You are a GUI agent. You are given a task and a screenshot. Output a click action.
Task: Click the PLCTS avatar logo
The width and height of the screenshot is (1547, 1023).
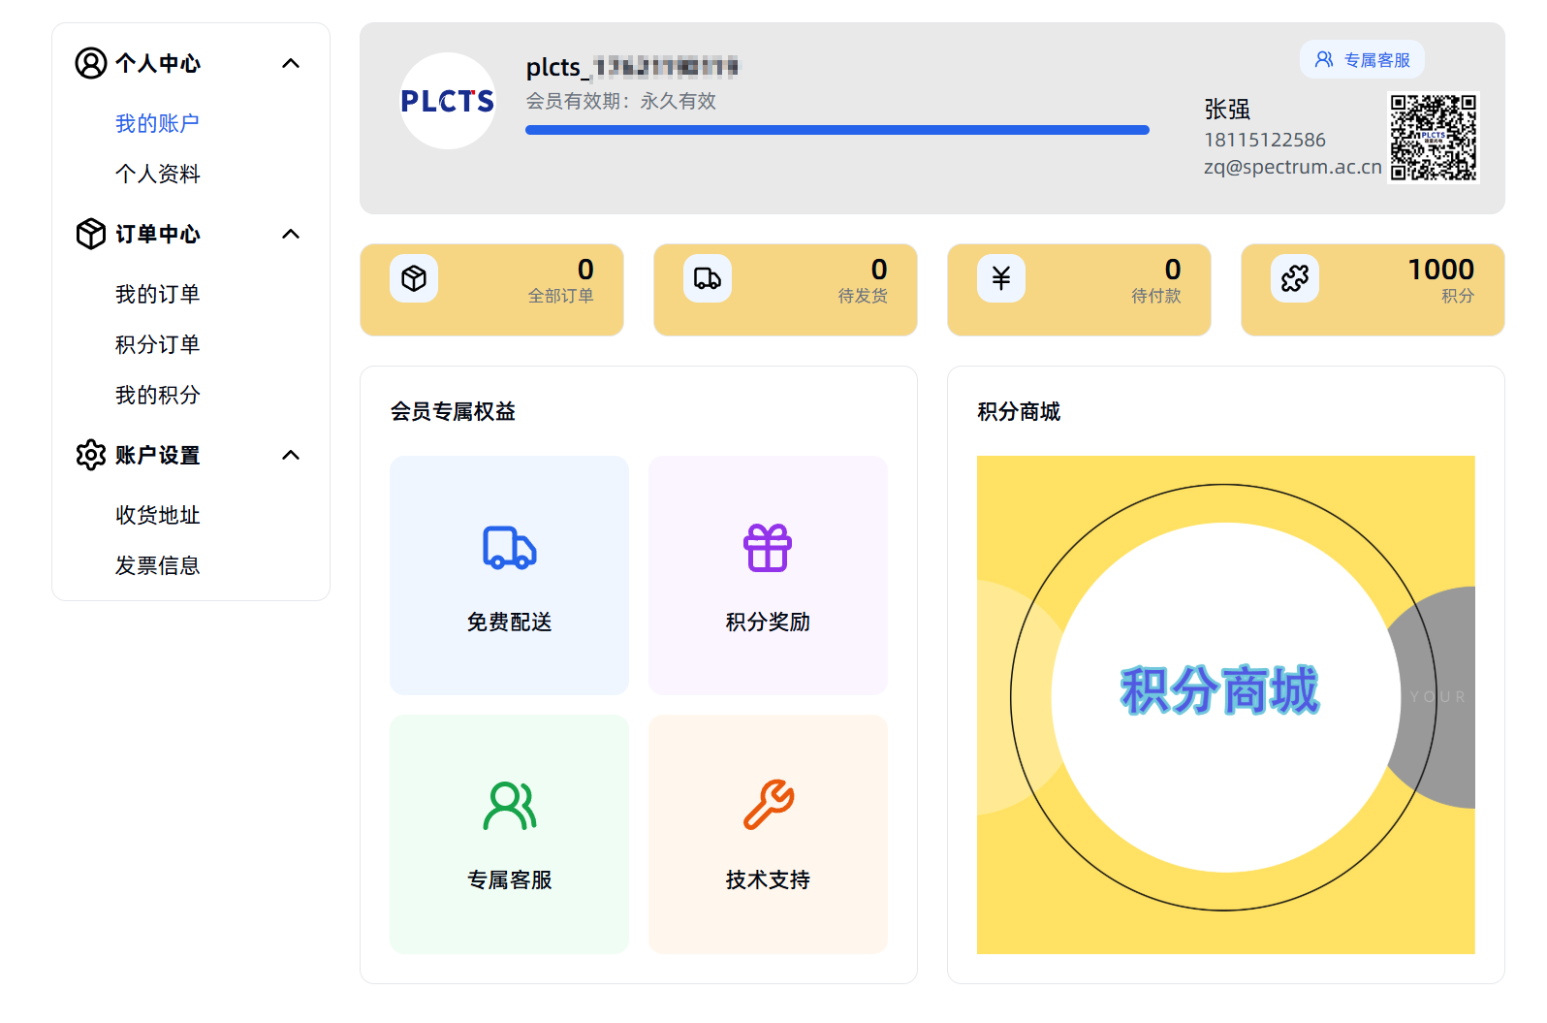[x=448, y=101]
